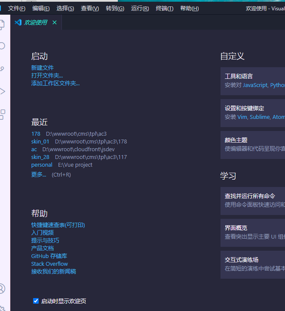Open recent folder personal
The width and height of the screenshot is (285, 311).
[x=42, y=165]
